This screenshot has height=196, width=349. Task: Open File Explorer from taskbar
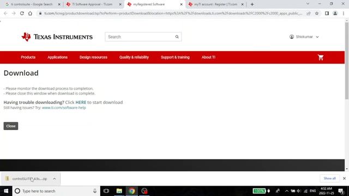119,191
